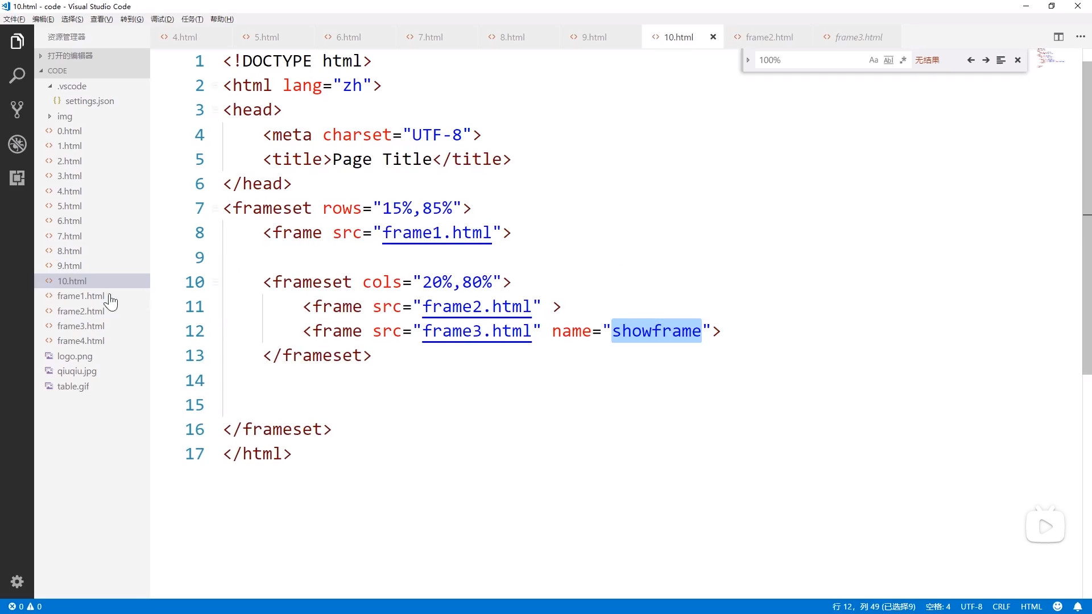Open the Extensions view icon

[17, 178]
